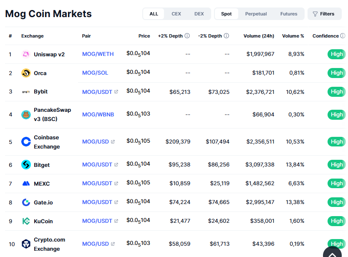Click the scroll-to-top arrow button
The image size is (348, 257).
click(332, 252)
